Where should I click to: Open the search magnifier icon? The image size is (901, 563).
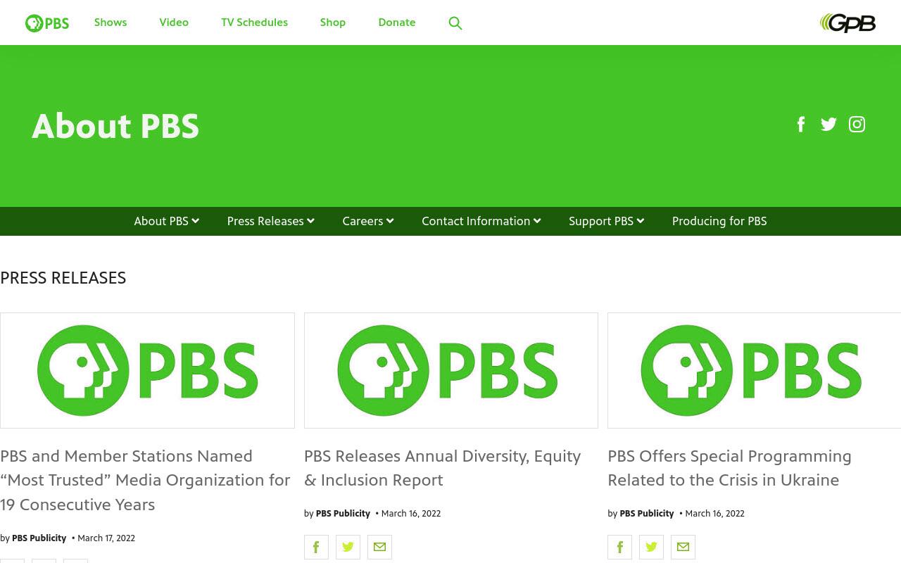point(455,23)
